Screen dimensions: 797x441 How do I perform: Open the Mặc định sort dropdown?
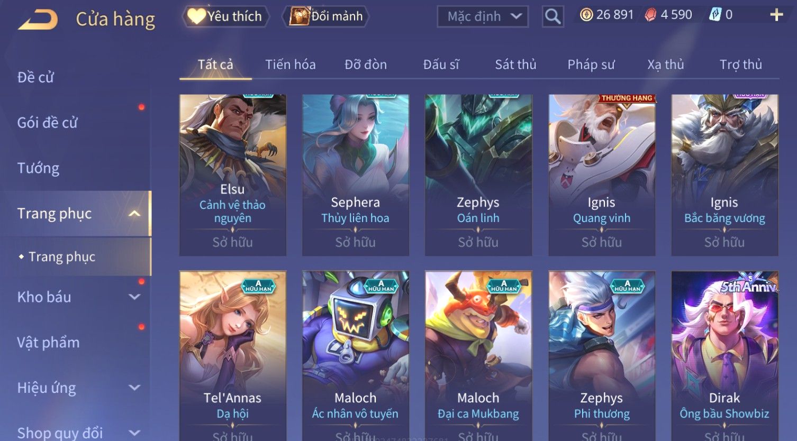click(483, 16)
